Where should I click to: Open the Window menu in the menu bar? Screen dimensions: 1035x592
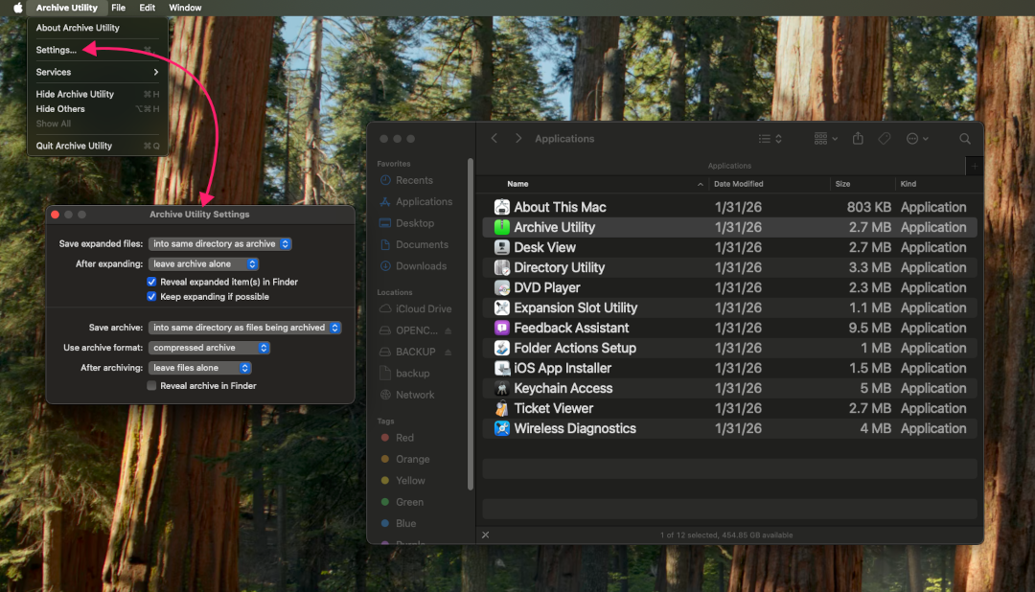coord(185,8)
